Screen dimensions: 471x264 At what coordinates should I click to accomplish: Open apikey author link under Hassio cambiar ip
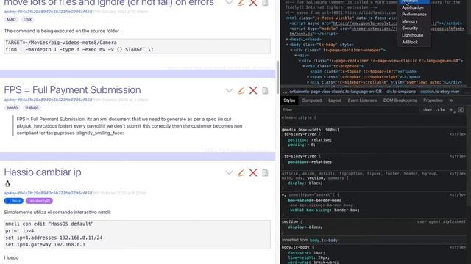click(48, 193)
